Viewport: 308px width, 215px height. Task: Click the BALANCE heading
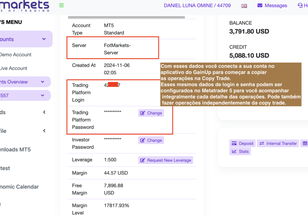click(241, 23)
